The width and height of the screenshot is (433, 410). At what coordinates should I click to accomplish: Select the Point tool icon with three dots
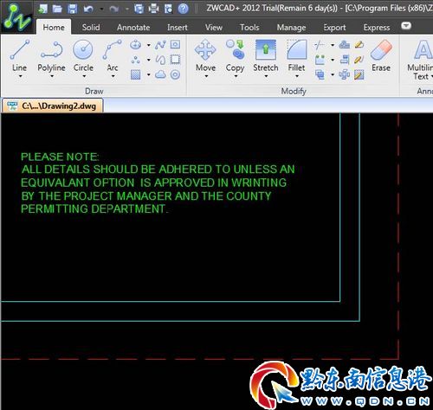[135, 60]
